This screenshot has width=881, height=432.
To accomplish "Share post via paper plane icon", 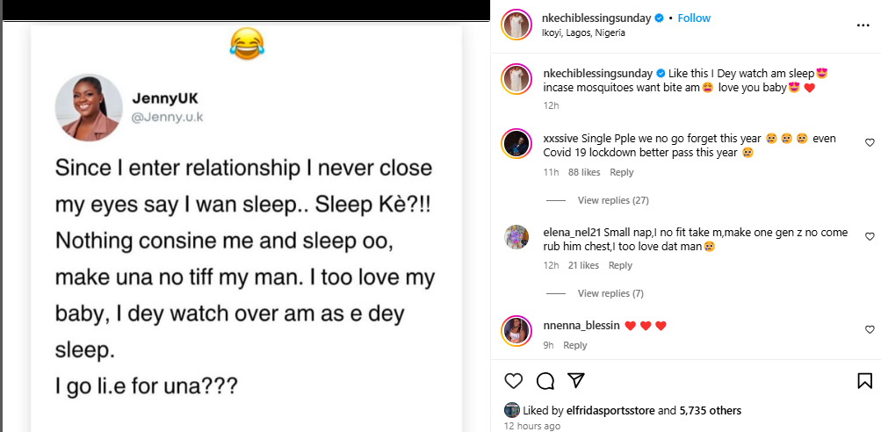I will 576,381.
